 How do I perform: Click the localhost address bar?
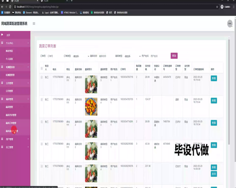(x=114, y=7)
